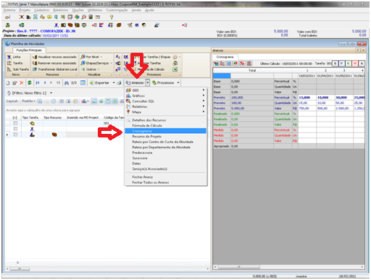
Task: Click Remover recurso associado
Action: pos(54,63)
